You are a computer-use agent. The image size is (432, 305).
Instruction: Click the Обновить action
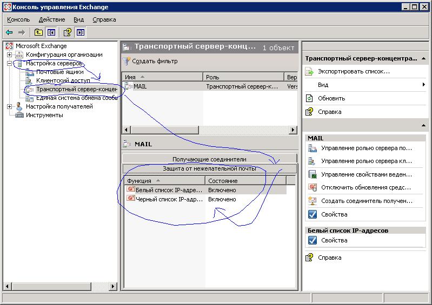click(331, 98)
